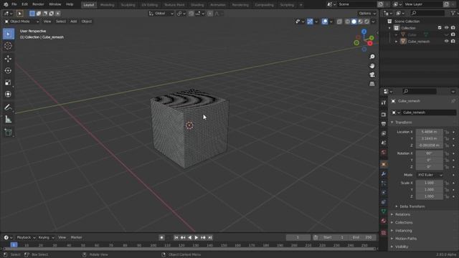The width and height of the screenshot is (459, 258).
Task: Toggle the overlays display button
Action: click(325, 21)
